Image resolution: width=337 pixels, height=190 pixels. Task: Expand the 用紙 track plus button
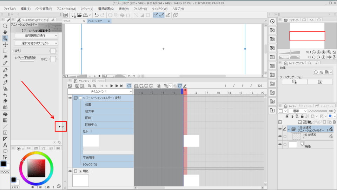coord(80,171)
